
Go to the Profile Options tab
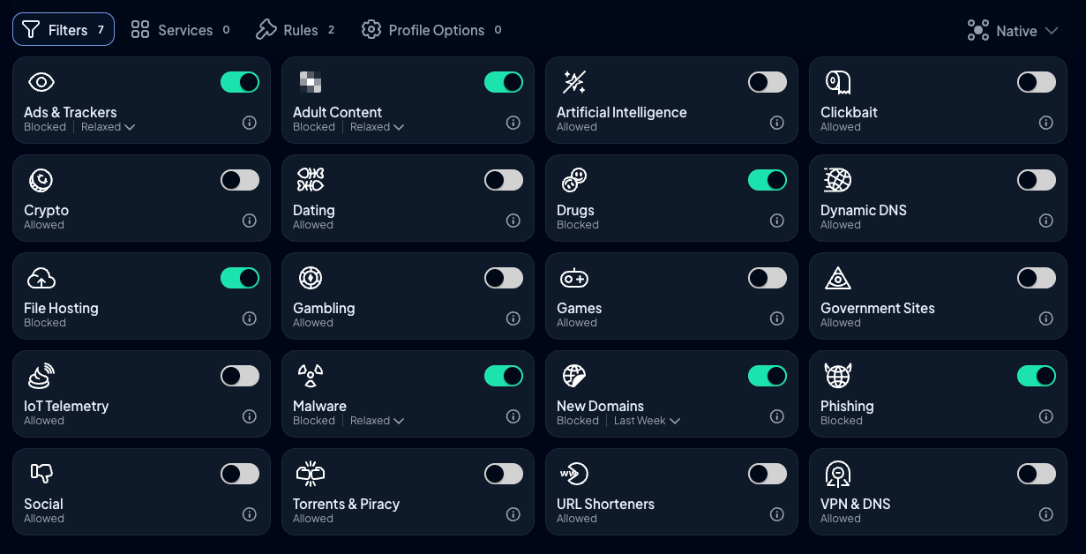click(431, 30)
